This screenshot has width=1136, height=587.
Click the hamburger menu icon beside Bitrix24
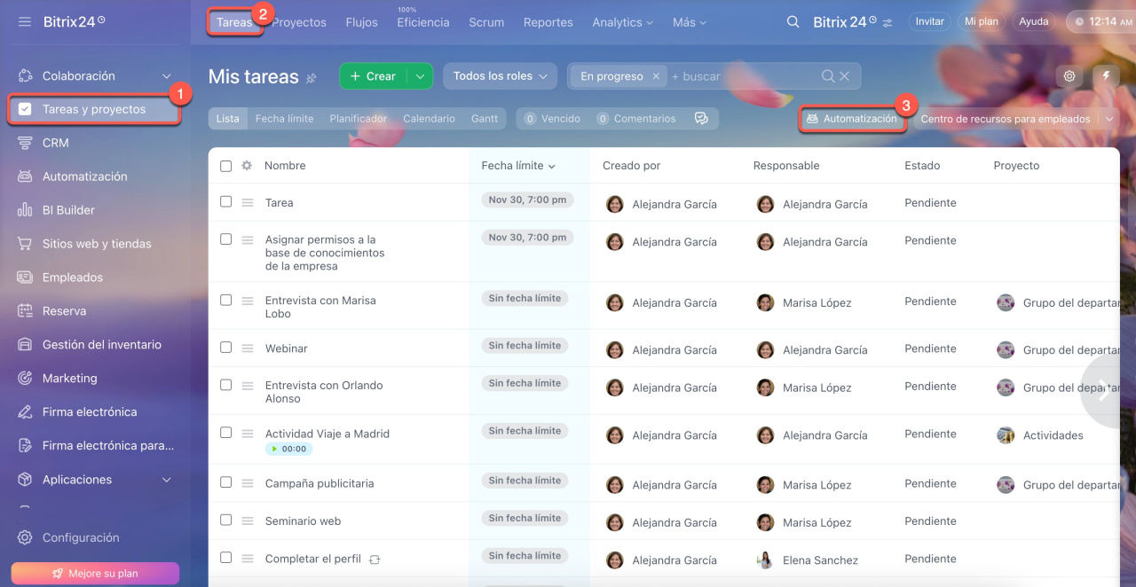(x=25, y=21)
